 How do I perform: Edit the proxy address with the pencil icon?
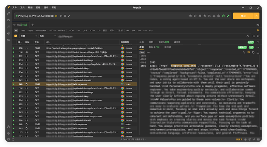[69, 16]
